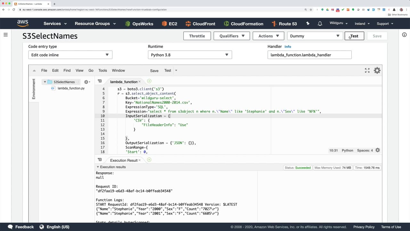Open the notifications bell in AWS header
This screenshot has width=410, height=231.
coord(320,24)
